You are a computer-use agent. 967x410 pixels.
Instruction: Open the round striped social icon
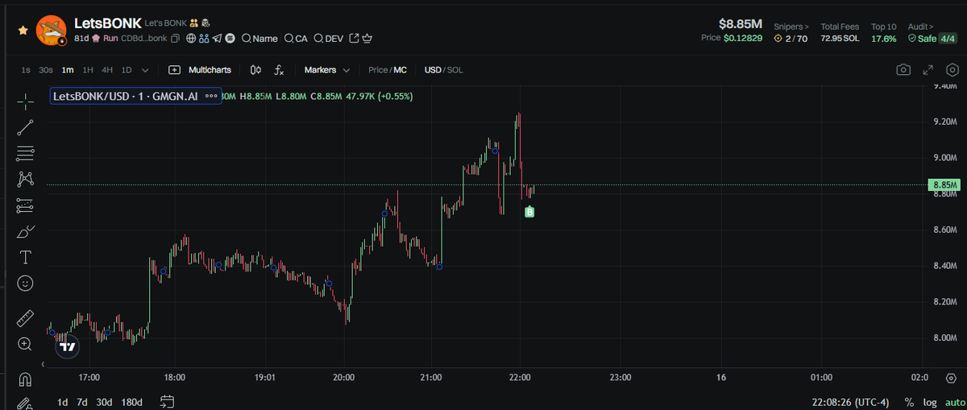pyautogui.click(x=230, y=38)
